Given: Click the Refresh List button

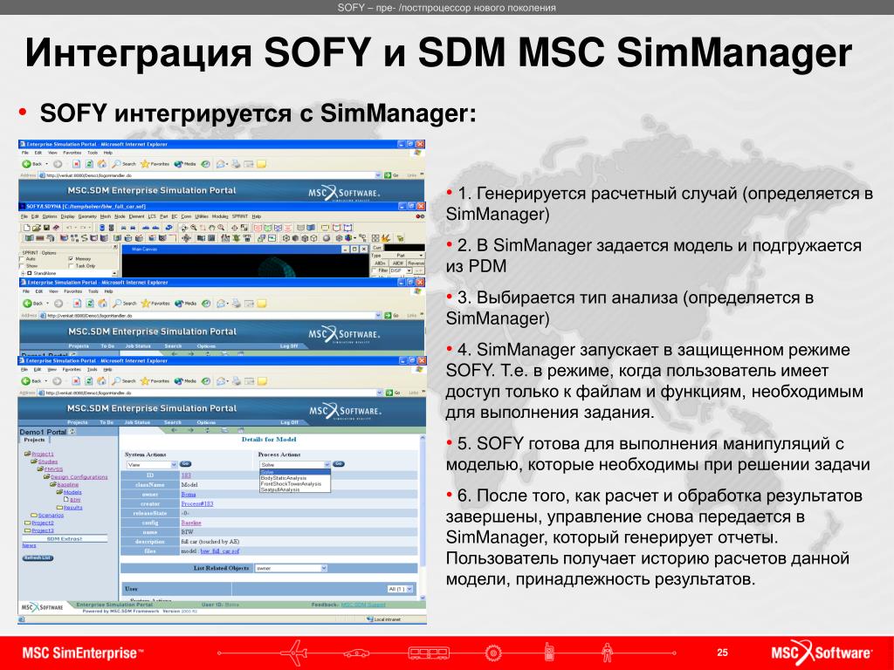Looking at the screenshot, I should pos(38,557).
